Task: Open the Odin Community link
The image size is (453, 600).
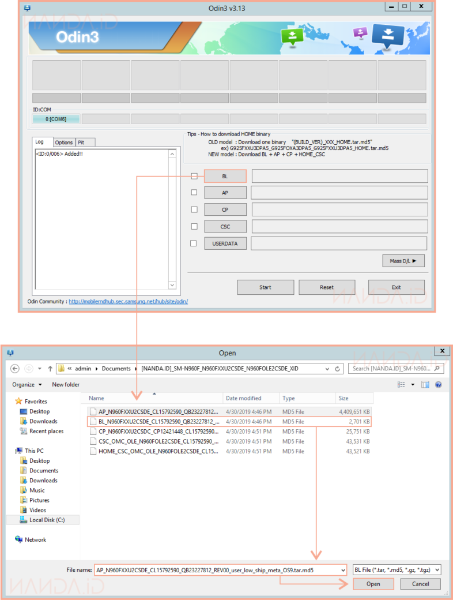Action: click(x=128, y=301)
